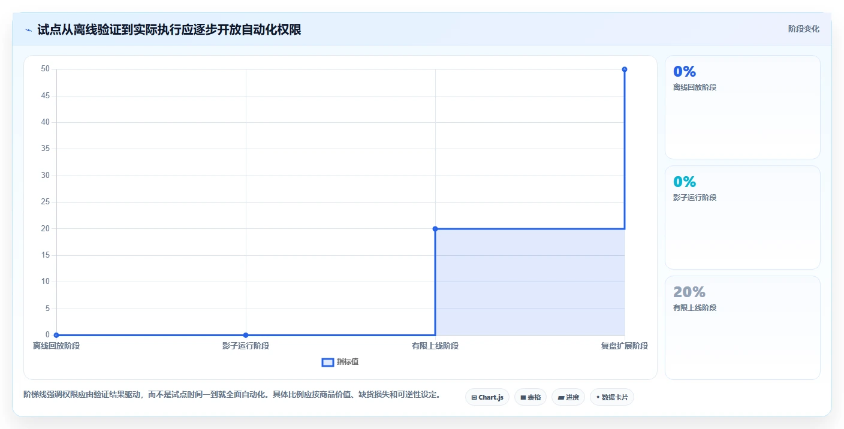The width and height of the screenshot is (844, 429).
Task: Click the 有限上线阶段 data point at 20
Action: [435, 229]
